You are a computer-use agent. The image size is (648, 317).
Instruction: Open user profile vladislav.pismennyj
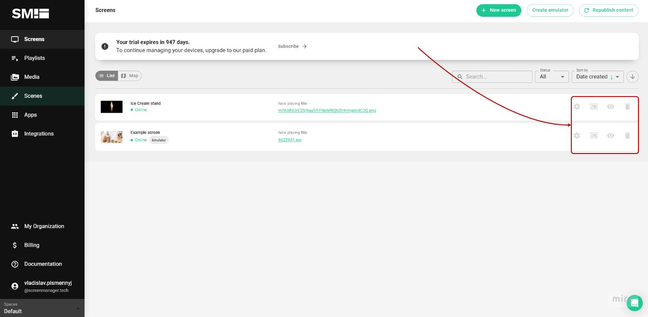(x=42, y=286)
